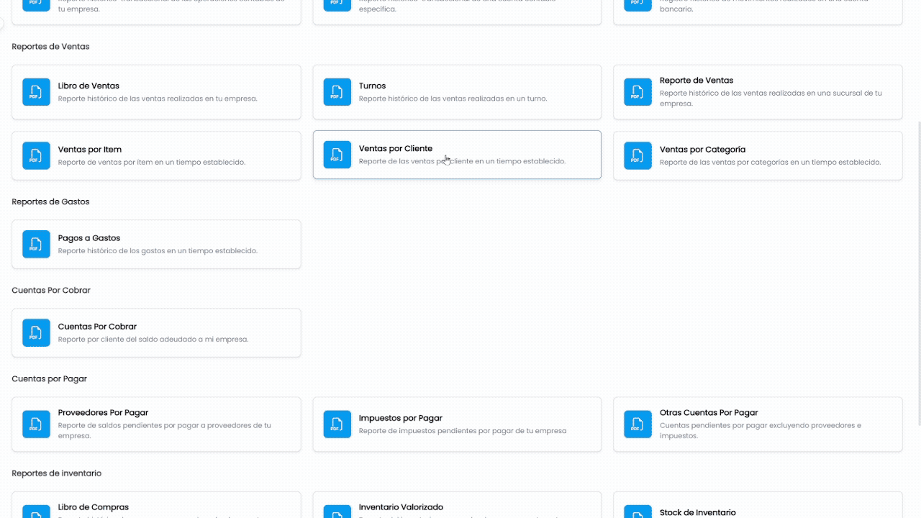Click the Ventas por Cliente PDF icon

(337, 155)
